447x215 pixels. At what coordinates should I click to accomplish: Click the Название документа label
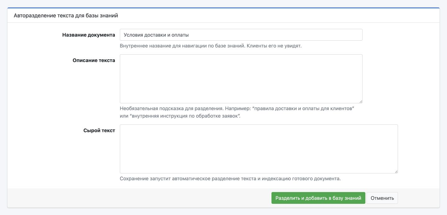89,35
